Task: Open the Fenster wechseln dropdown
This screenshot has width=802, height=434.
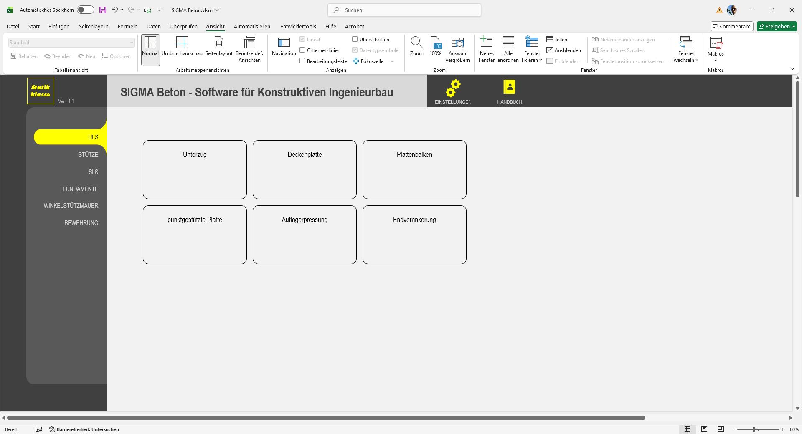Action: [686, 60]
